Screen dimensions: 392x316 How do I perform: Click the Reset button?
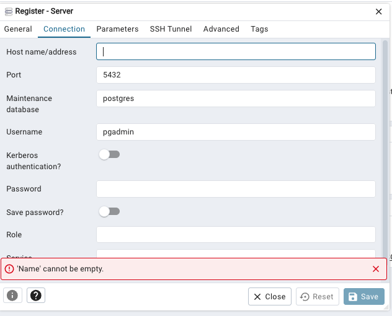click(318, 297)
